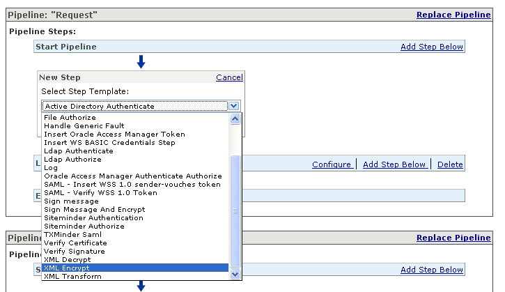Click Add Step Below on Start Pipeline
Viewport: 505px width, 292px height.
(432, 47)
